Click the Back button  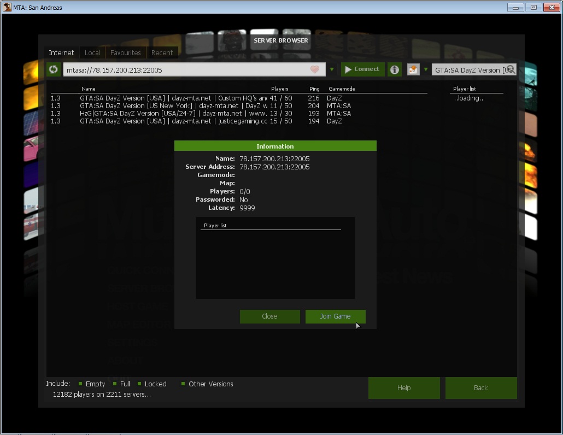pos(481,387)
